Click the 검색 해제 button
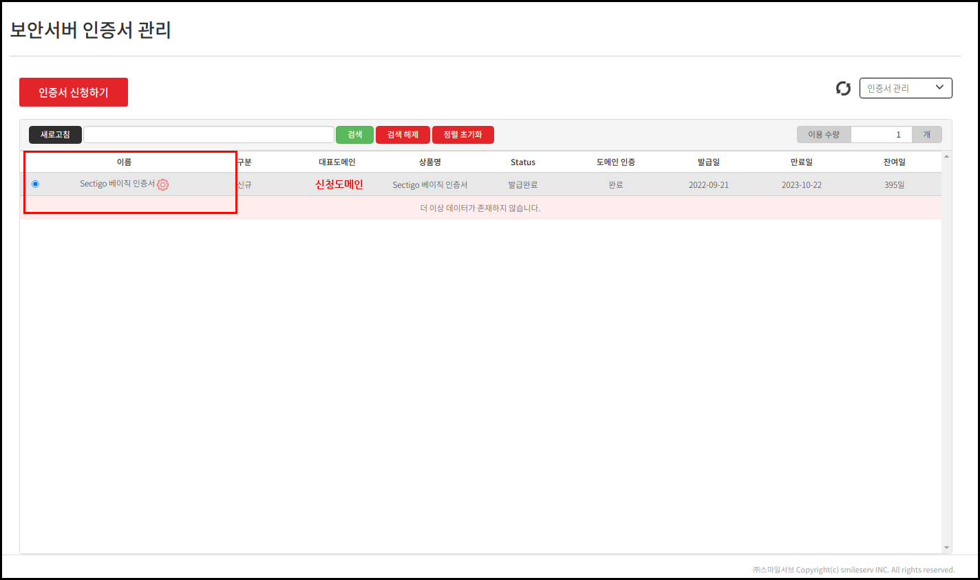The height and width of the screenshot is (580, 980). [x=403, y=135]
